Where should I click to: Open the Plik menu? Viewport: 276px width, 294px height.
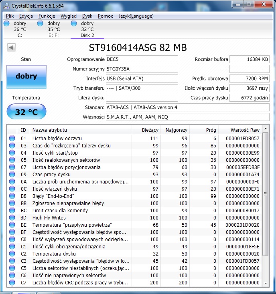coord(10,16)
